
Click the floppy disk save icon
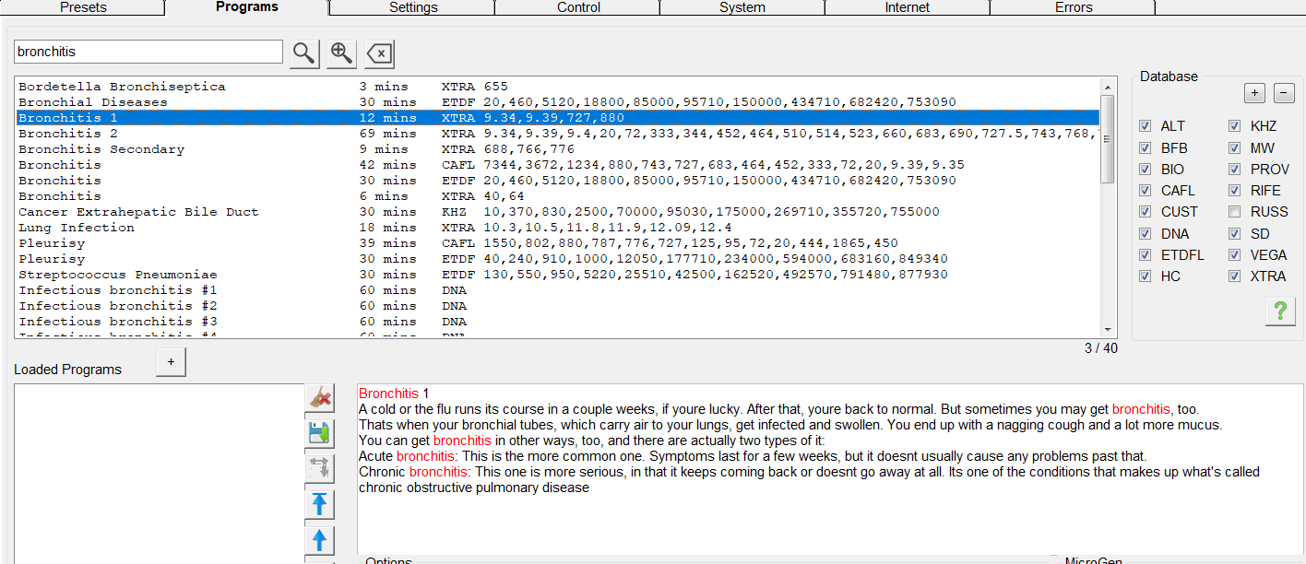319,433
